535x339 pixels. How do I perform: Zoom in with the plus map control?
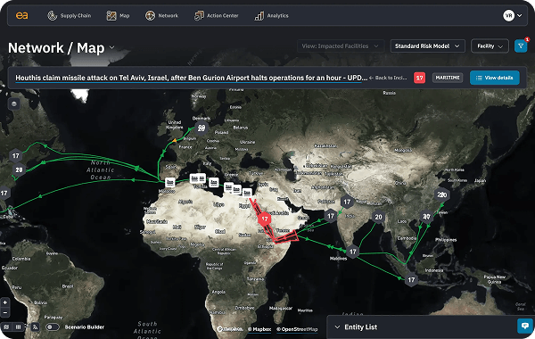[x=5, y=302]
